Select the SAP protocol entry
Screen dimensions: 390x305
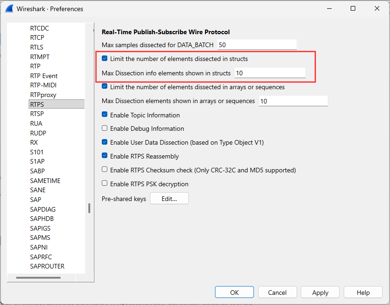click(36, 200)
